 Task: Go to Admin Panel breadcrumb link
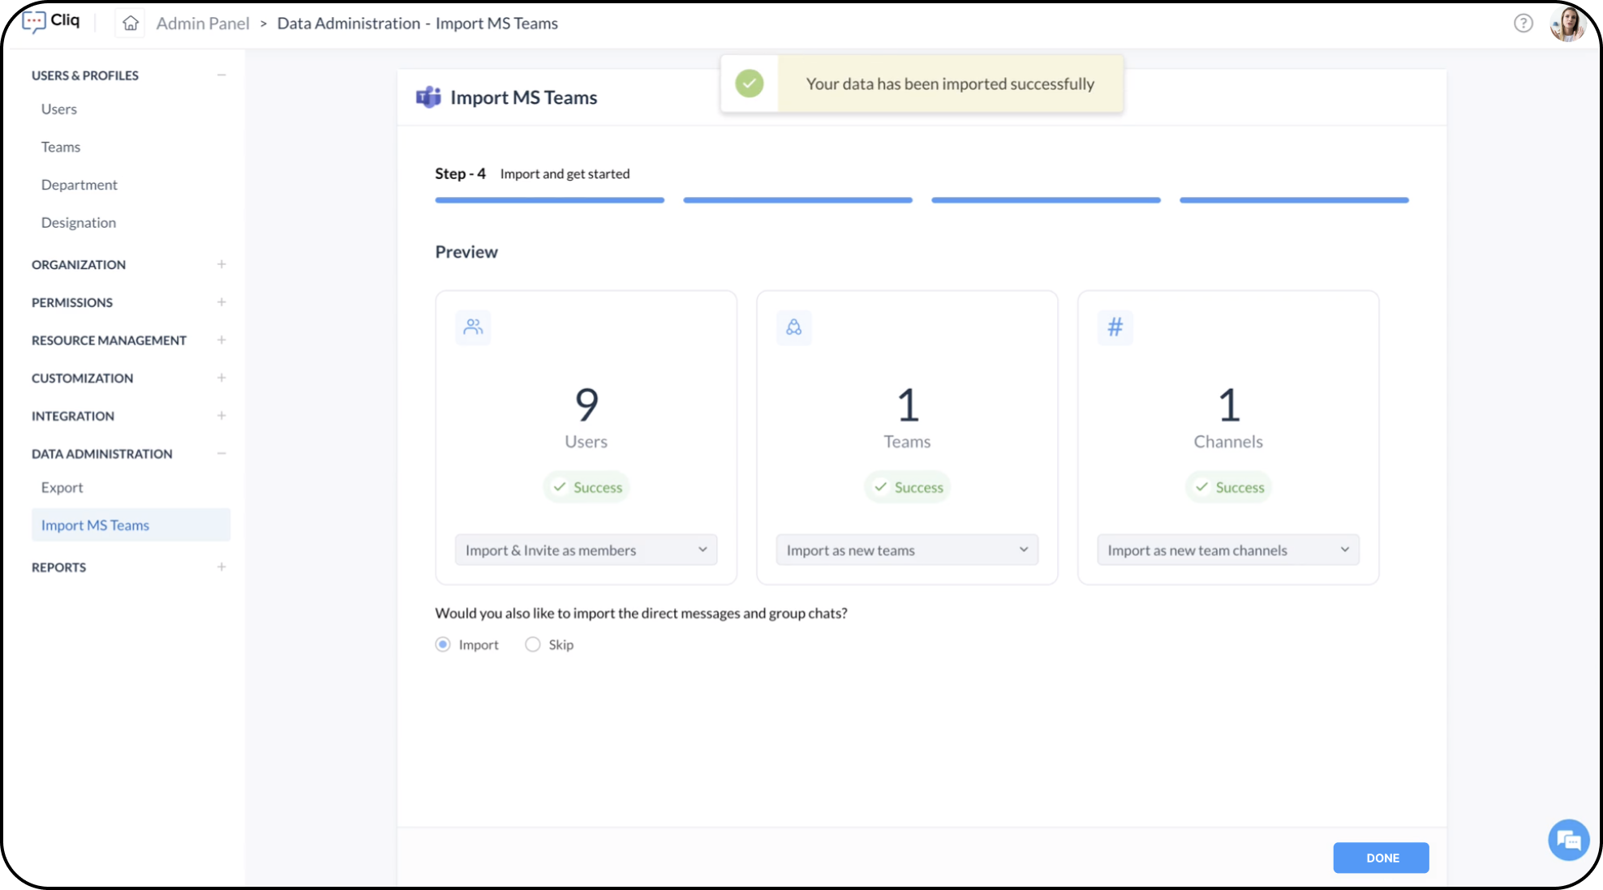click(x=203, y=24)
